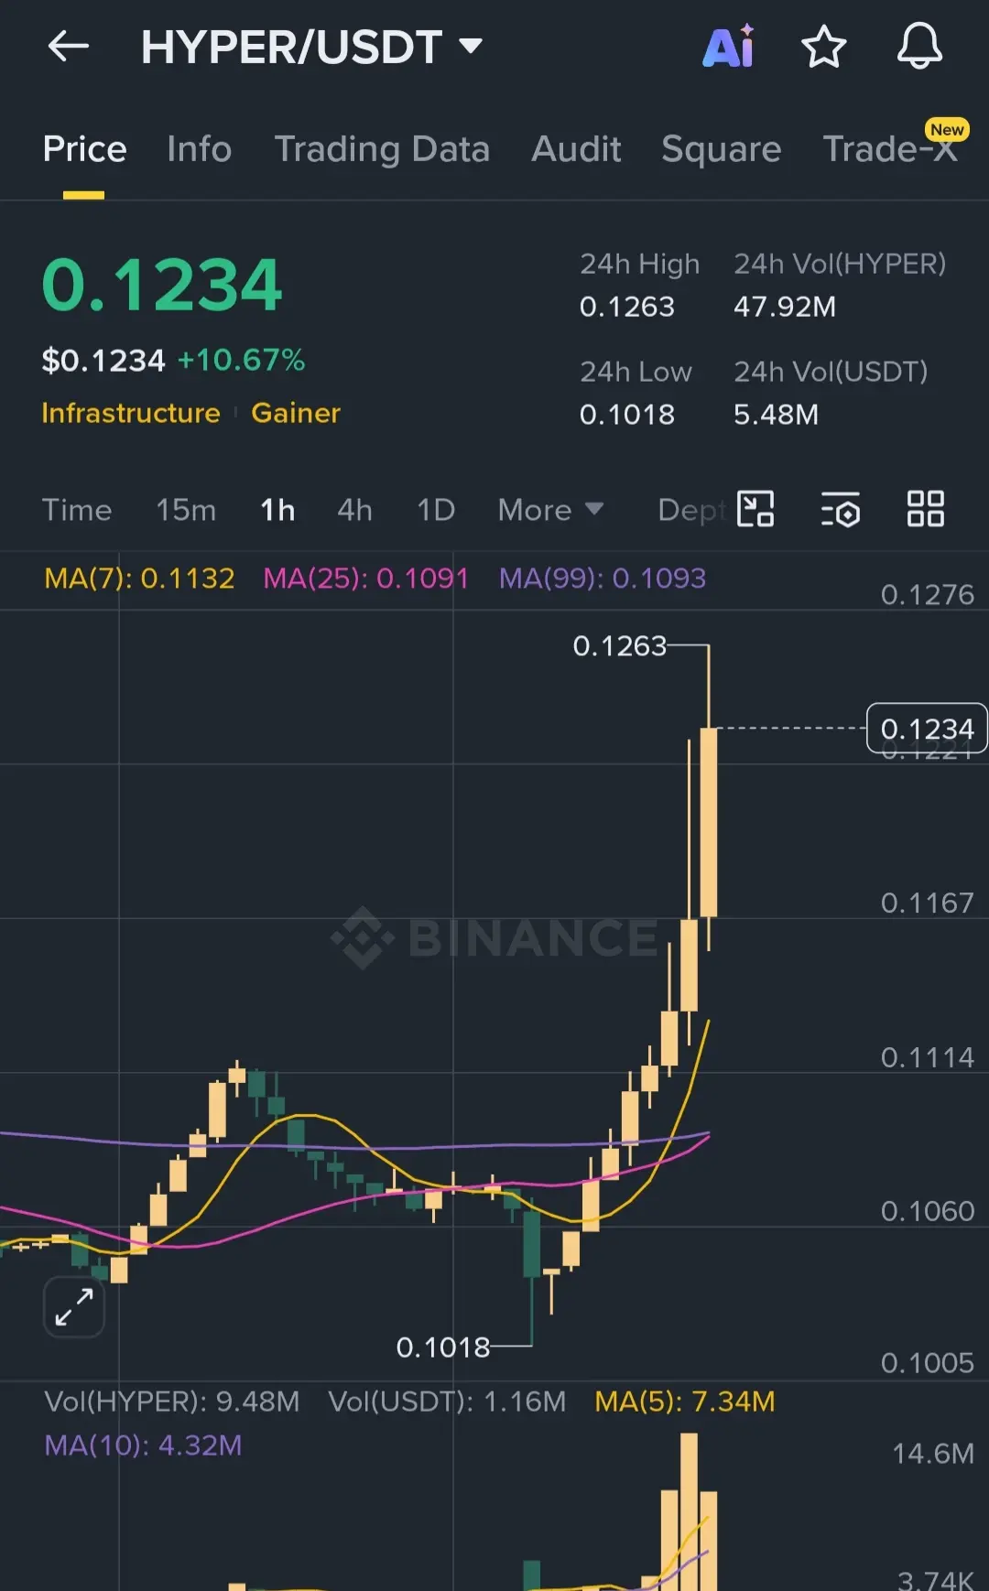Screen dimensions: 989x1591
Task: Tap the MA(10): 4.32M volume label
Action: [143, 1445]
